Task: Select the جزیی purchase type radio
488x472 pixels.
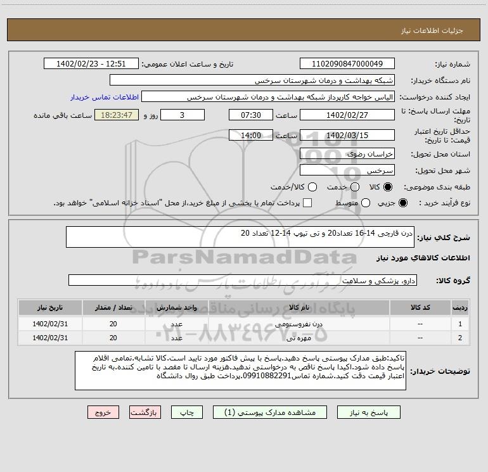Action: (x=402, y=203)
